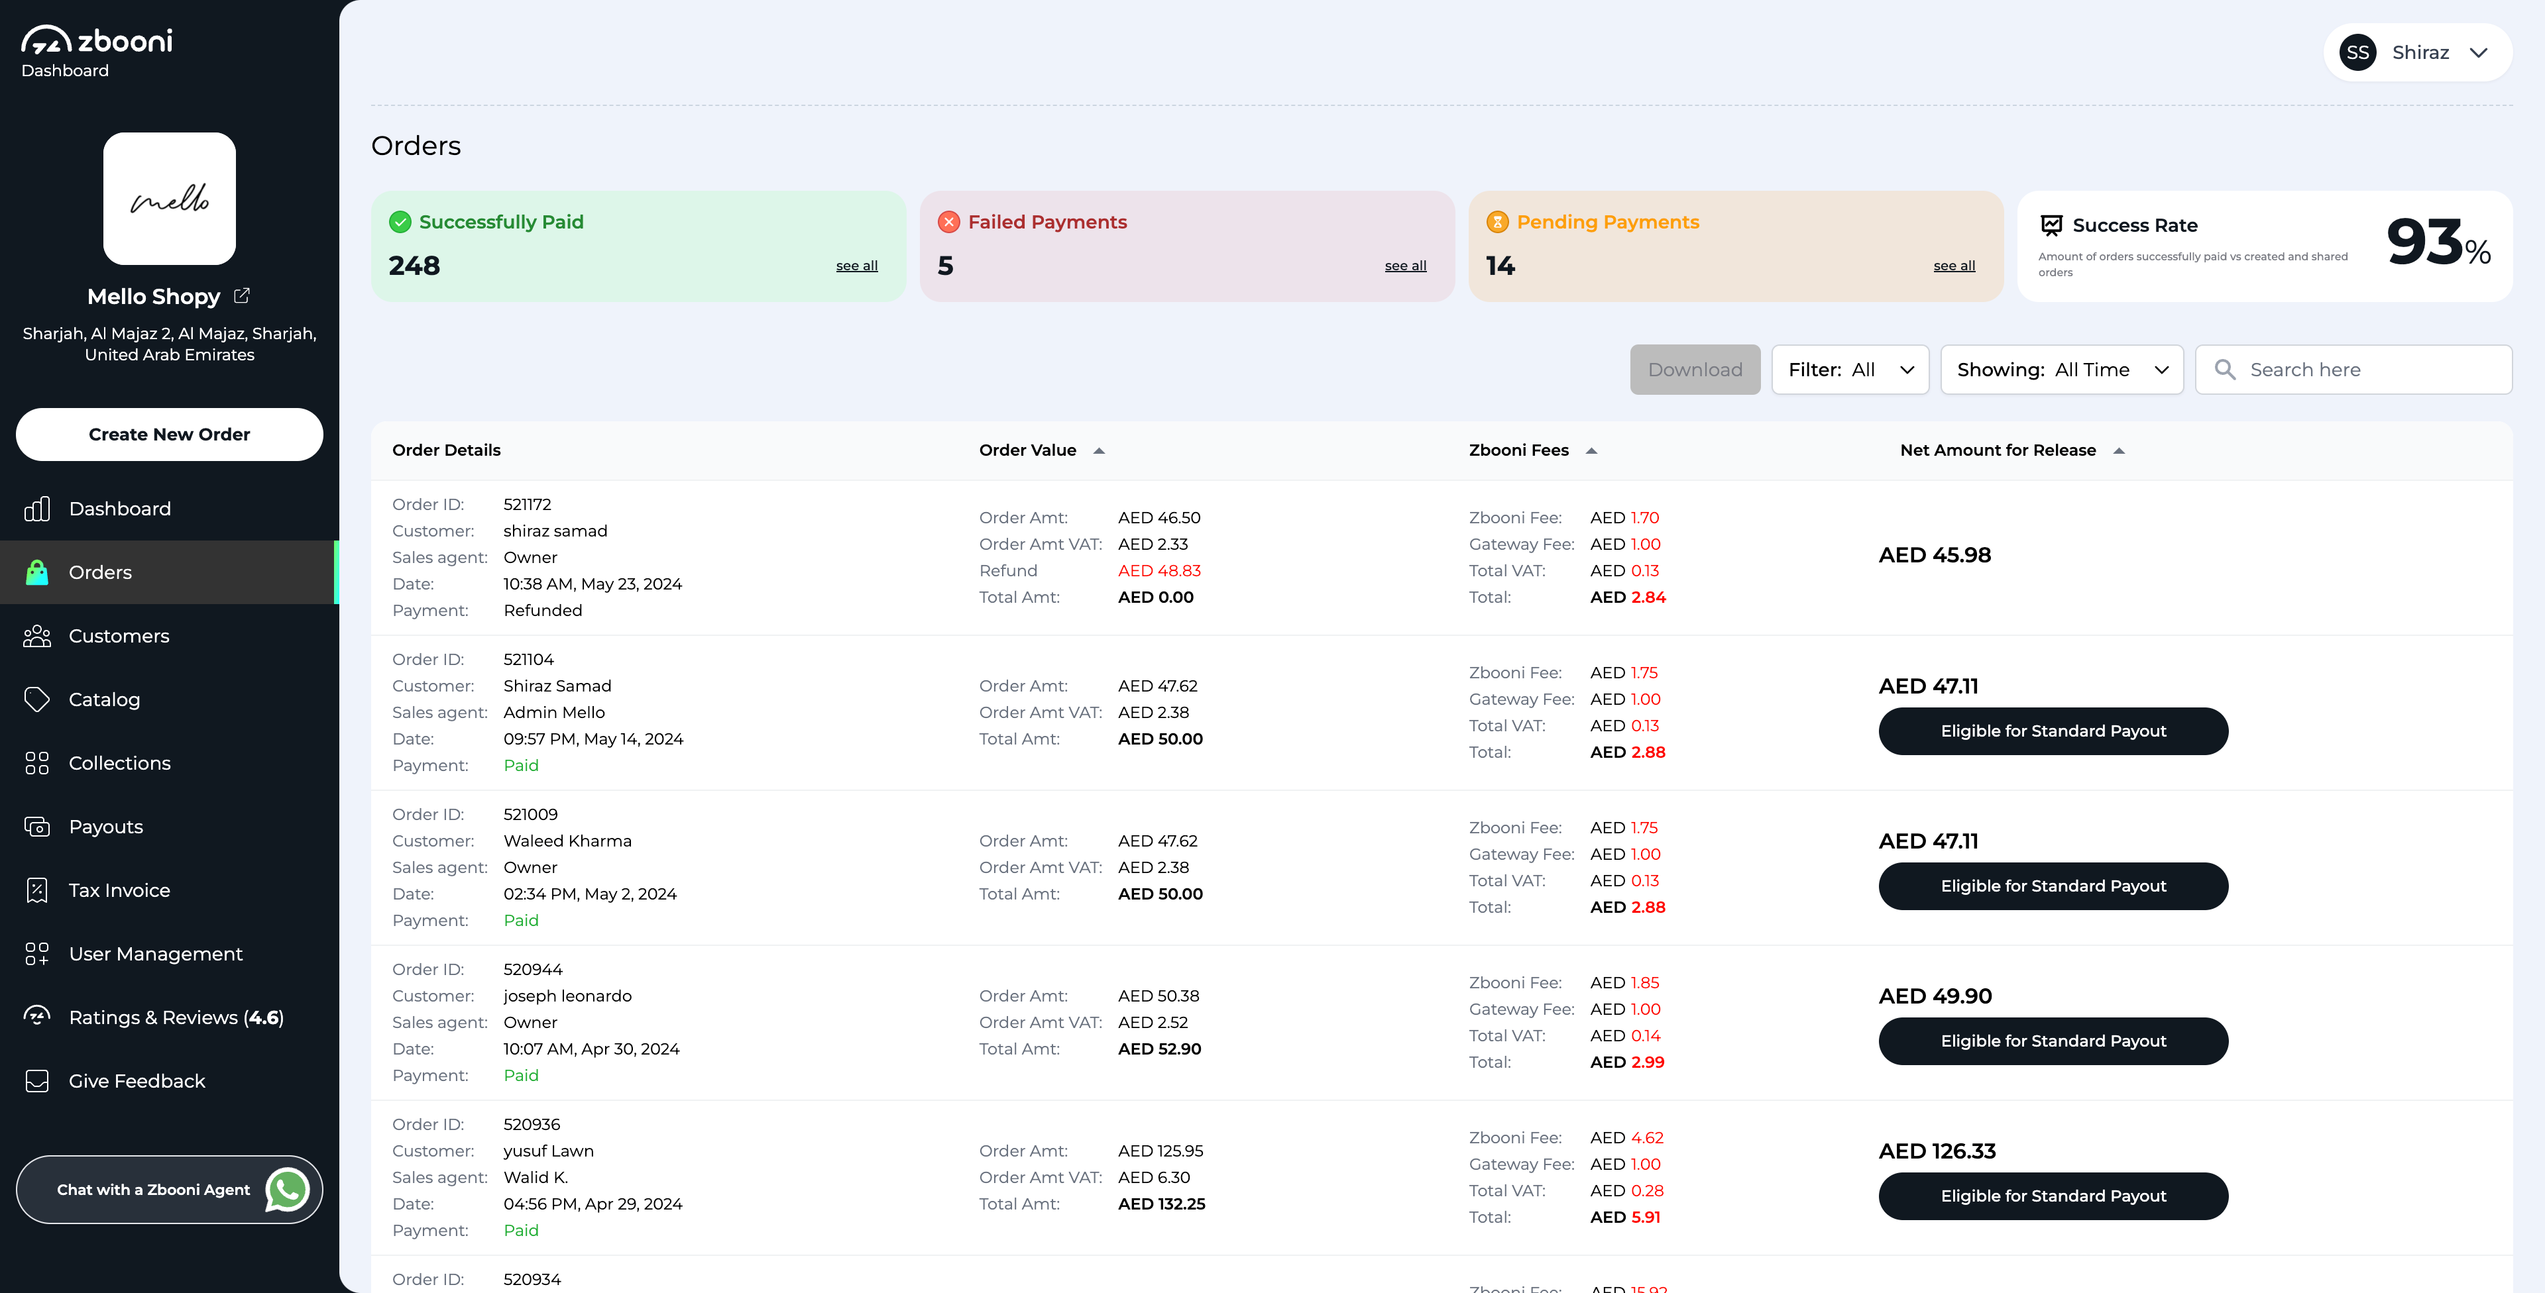Sort by Zbooni Fees column arrow
This screenshot has width=2545, height=1293.
[1591, 450]
